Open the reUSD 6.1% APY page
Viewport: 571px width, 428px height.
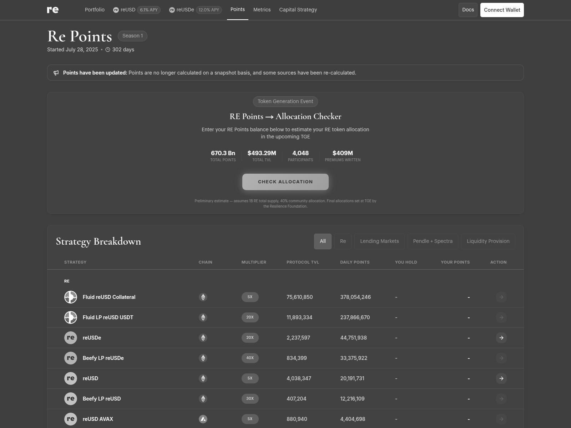(x=137, y=10)
